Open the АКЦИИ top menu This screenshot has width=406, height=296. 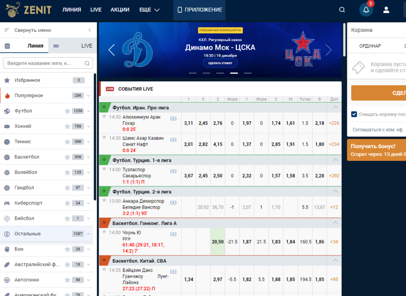coord(120,10)
